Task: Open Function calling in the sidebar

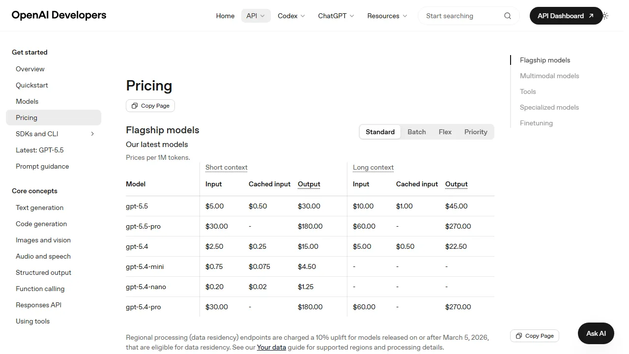Action: tap(54, 289)
